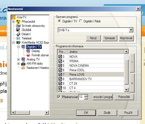Click tree panel scroll left arrow
The image size is (145, 124).
point(13,112)
